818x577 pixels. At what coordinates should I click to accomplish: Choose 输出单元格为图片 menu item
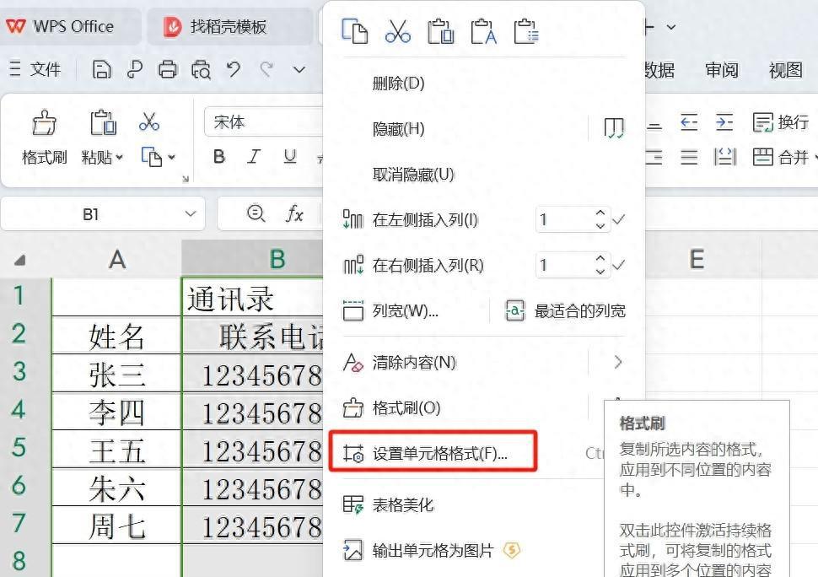(x=418, y=550)
